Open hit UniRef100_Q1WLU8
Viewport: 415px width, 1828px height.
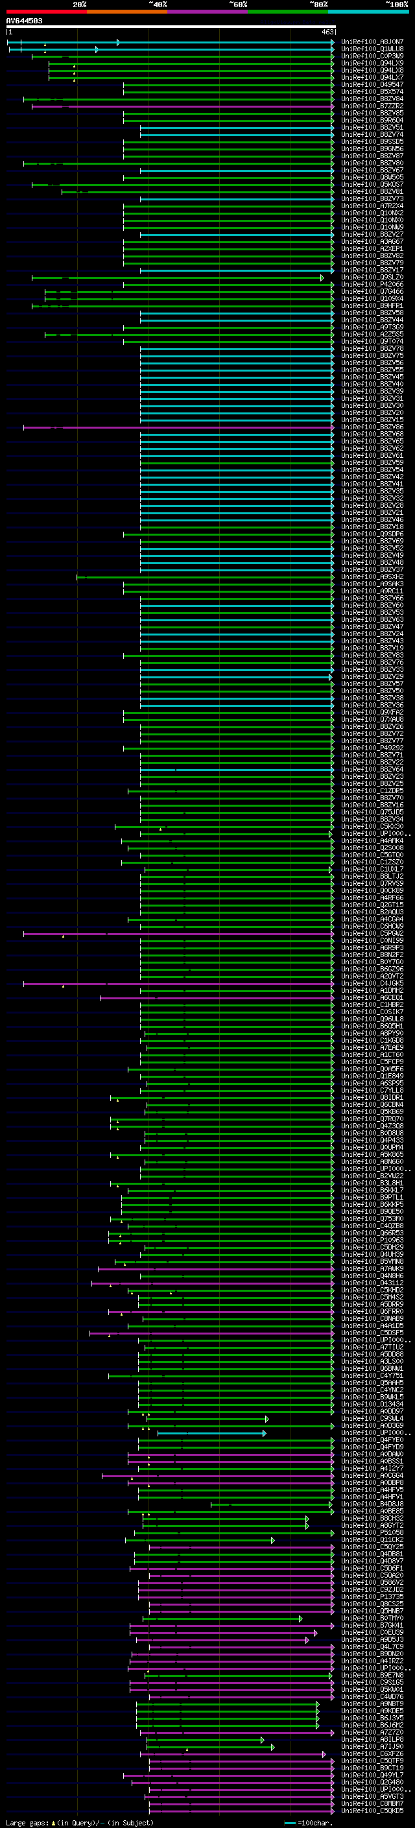tap(372, 49)
